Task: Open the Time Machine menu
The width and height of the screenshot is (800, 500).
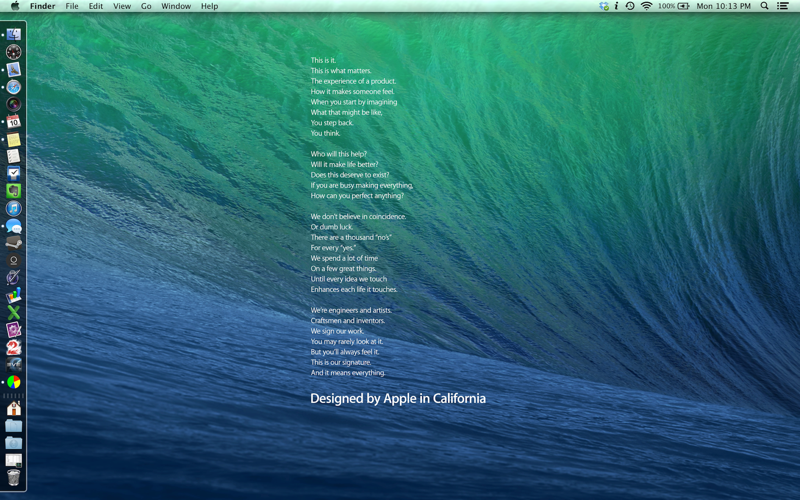Action: 630,6
